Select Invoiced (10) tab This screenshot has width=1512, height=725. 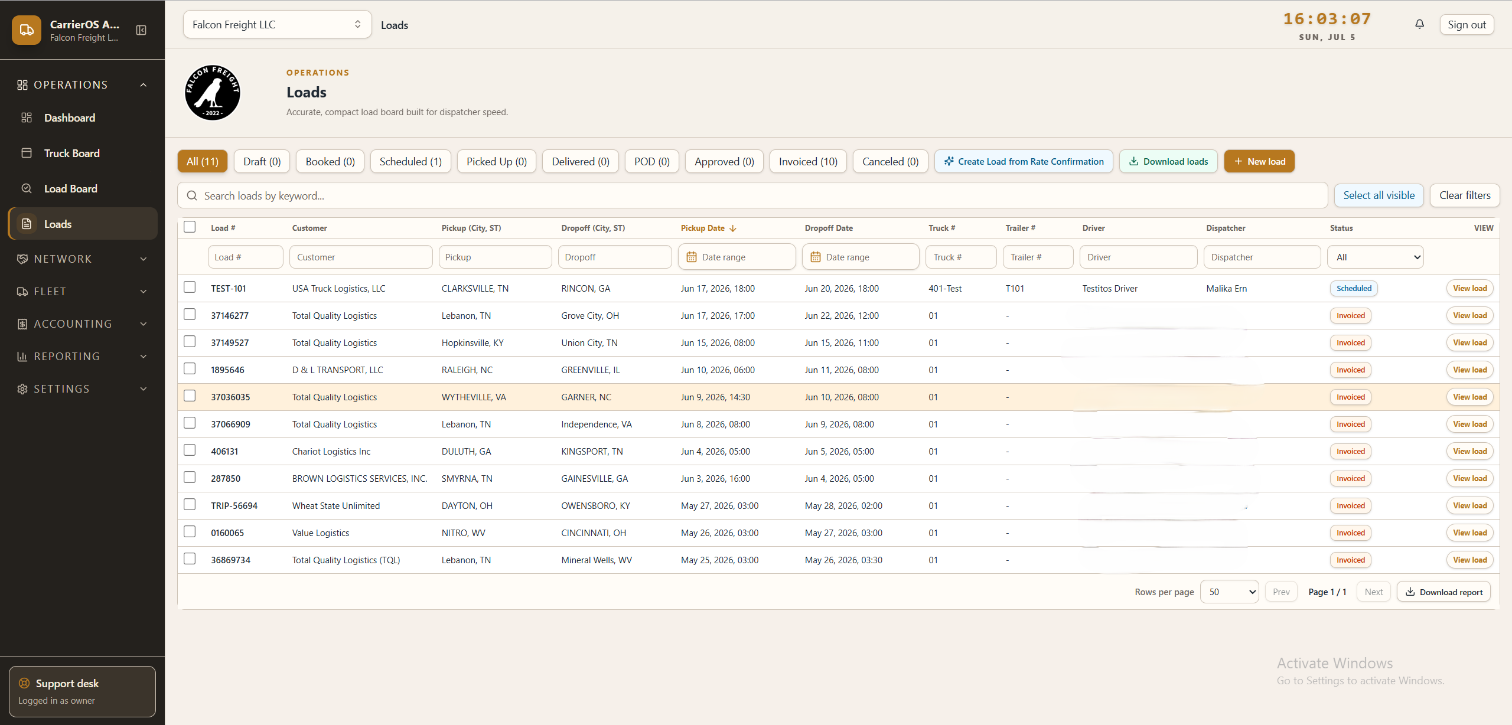pyautogui.click(x=808, y=161)
